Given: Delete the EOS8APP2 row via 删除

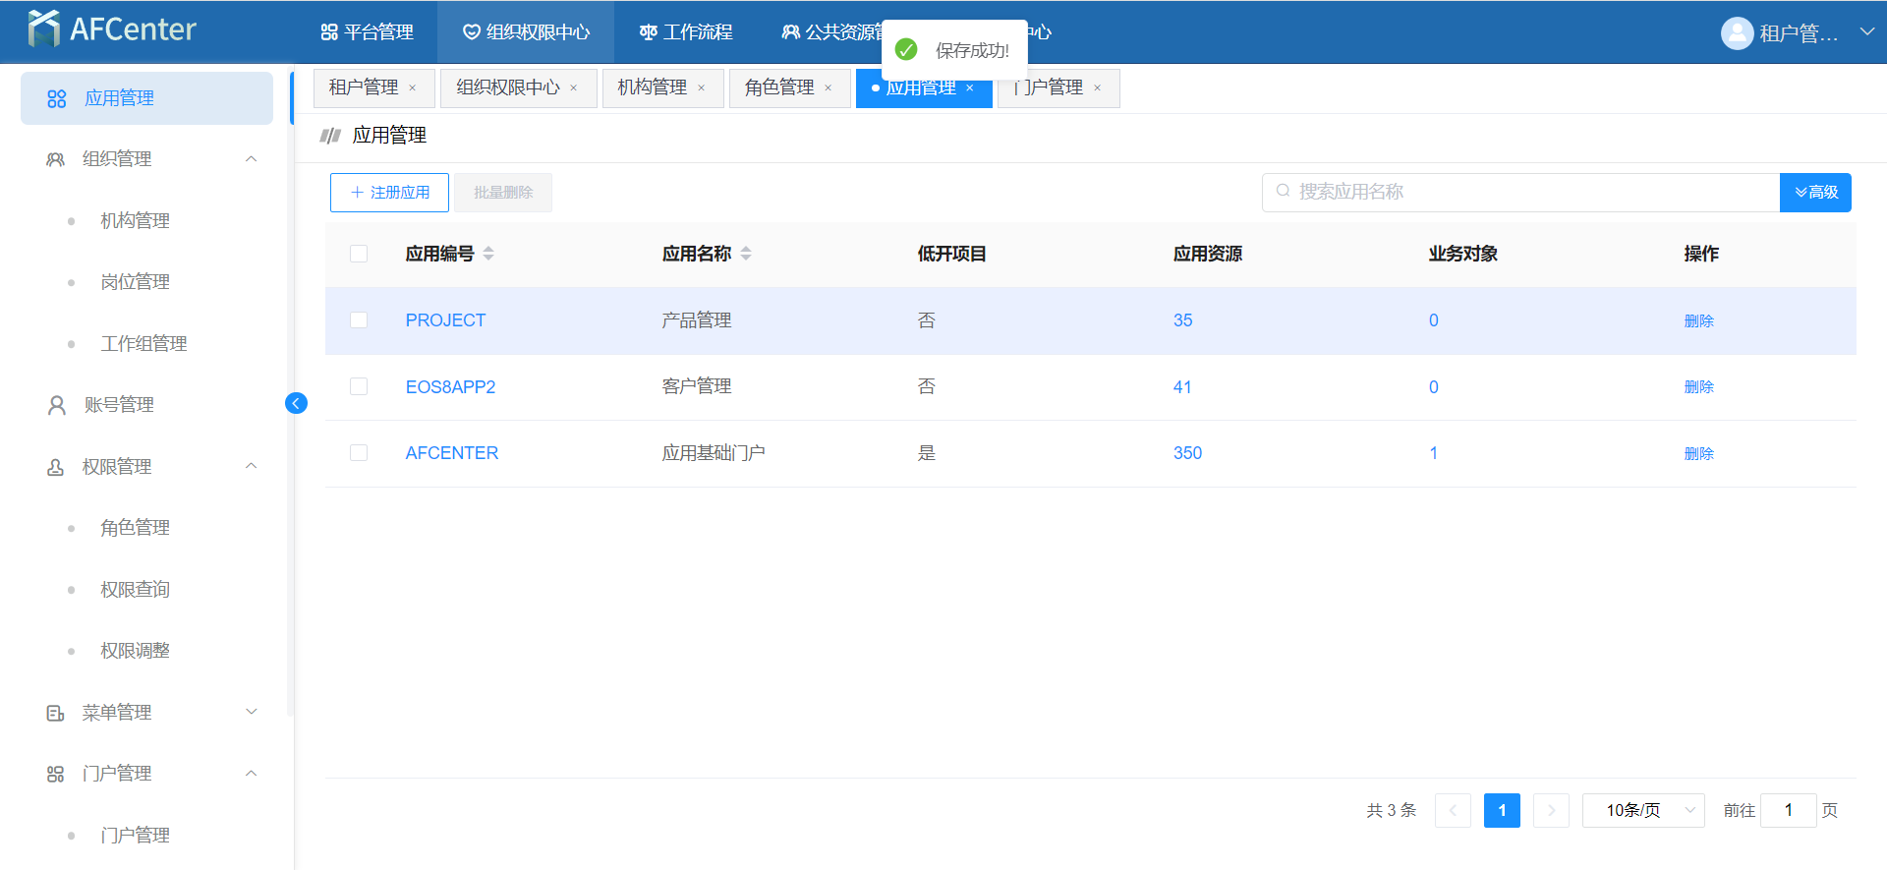Looking at the screenshot, I should click(1698, 387).
